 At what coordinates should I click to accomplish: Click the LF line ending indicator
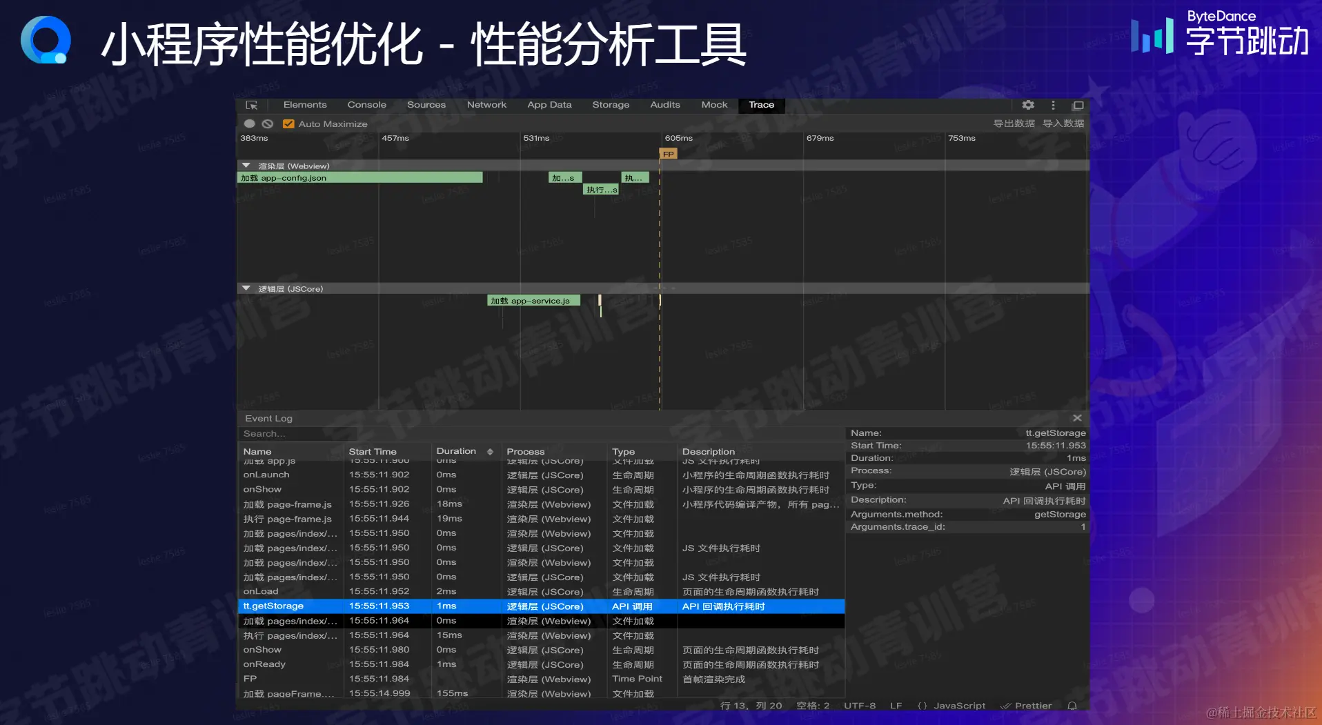pyautogui.click(x=896, y=706)
